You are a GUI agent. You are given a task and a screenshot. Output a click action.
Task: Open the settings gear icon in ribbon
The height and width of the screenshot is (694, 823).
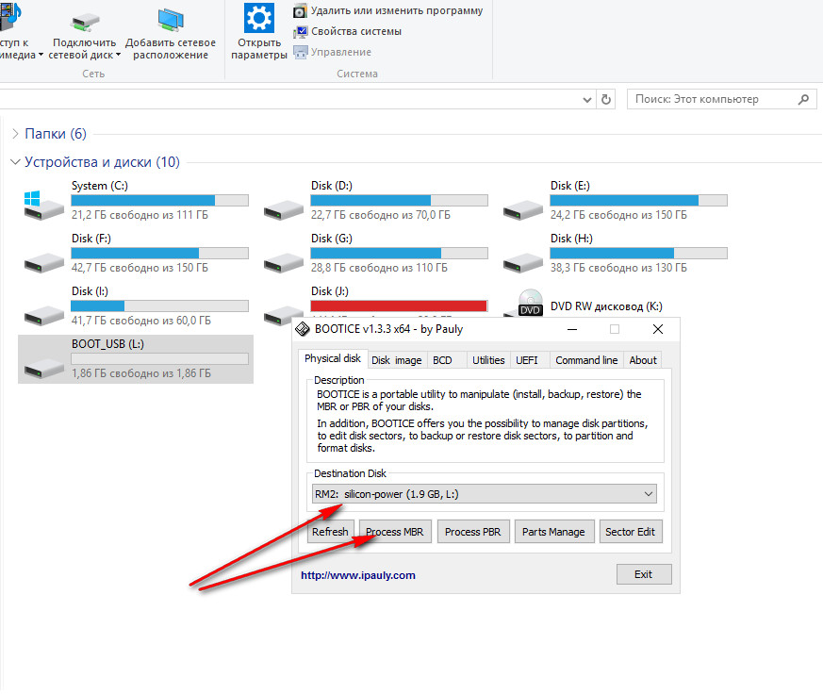pyautogui.click(x=258, y=18)
